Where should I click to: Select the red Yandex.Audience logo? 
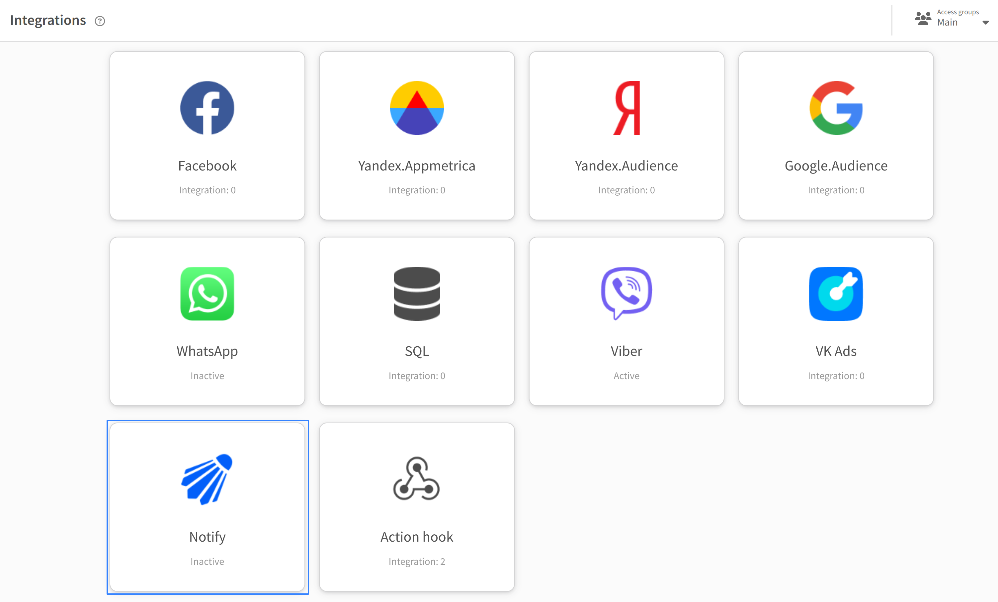click(x=626, y=108)
